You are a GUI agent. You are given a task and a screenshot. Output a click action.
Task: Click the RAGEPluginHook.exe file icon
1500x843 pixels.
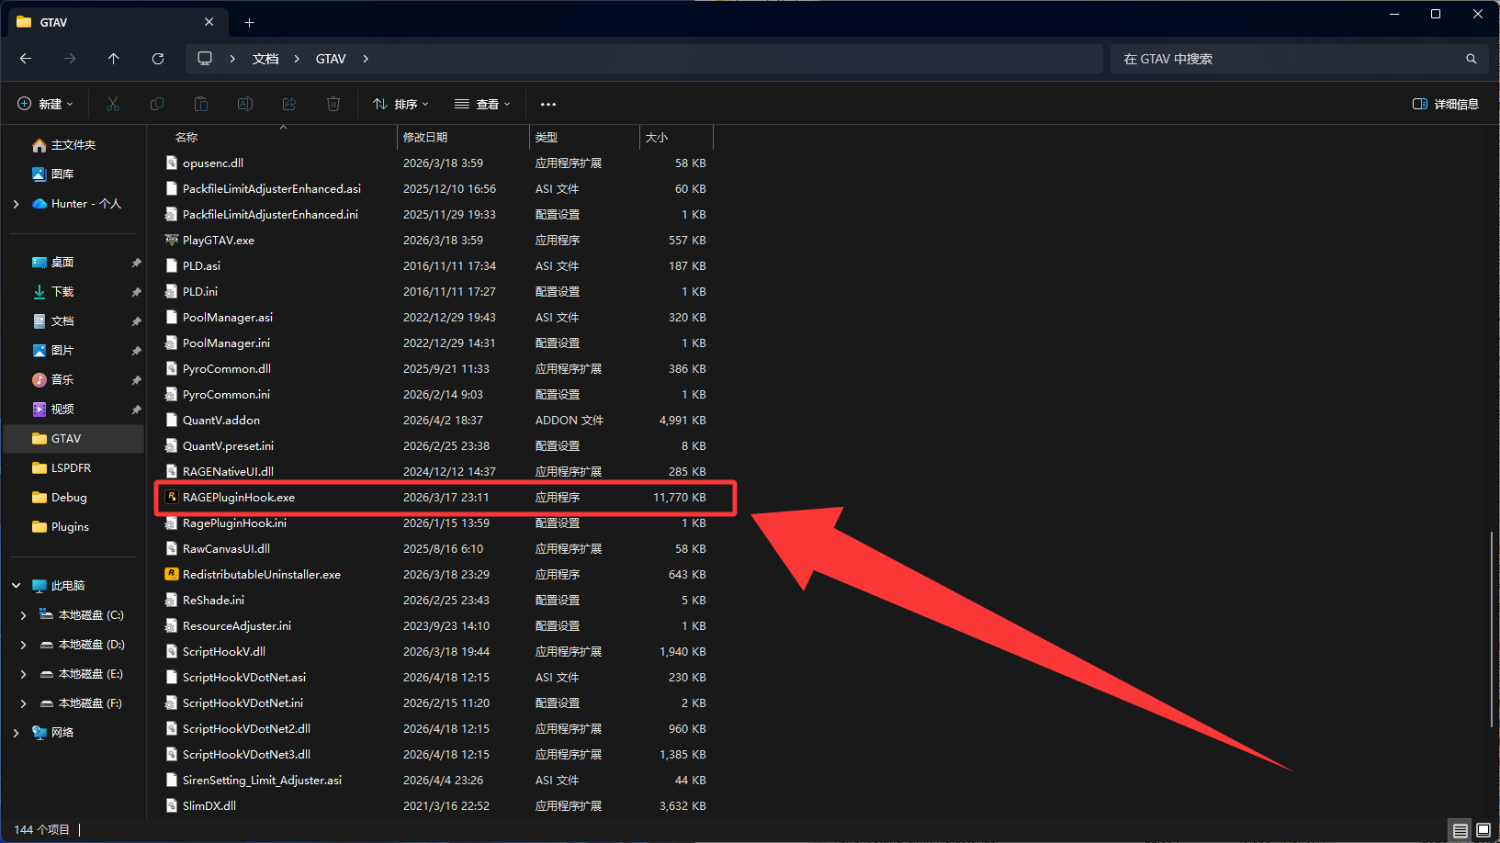click(172, 497)
